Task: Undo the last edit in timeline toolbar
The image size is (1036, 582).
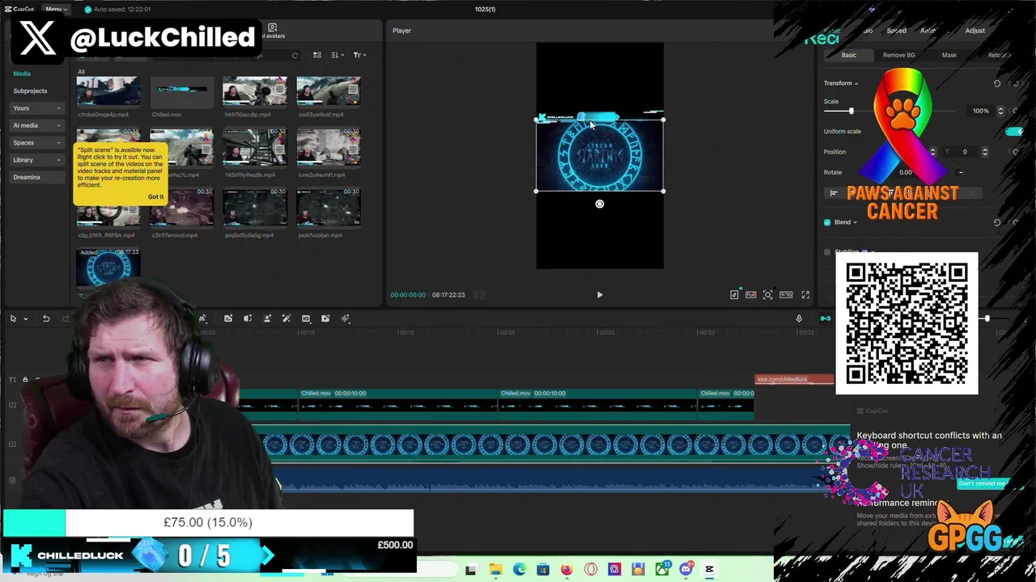Action: point(46,318)
